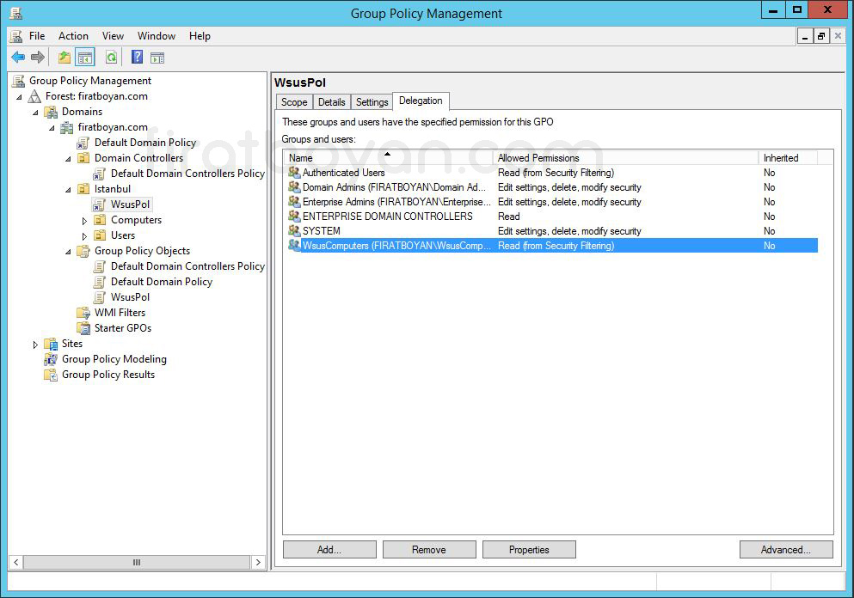Switch to the Details tab
This screenshot has width=854, height=598.
coord(332,101)
